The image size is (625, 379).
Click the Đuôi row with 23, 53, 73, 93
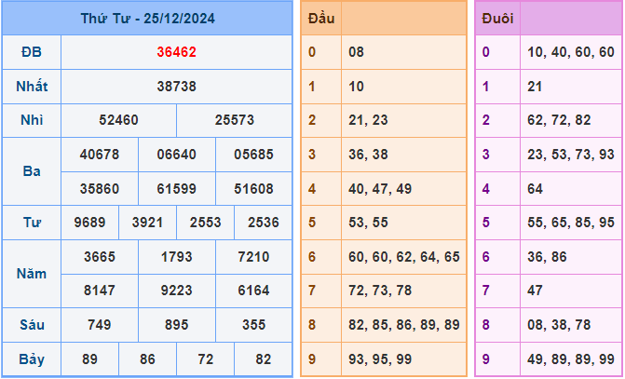point(568,155)
